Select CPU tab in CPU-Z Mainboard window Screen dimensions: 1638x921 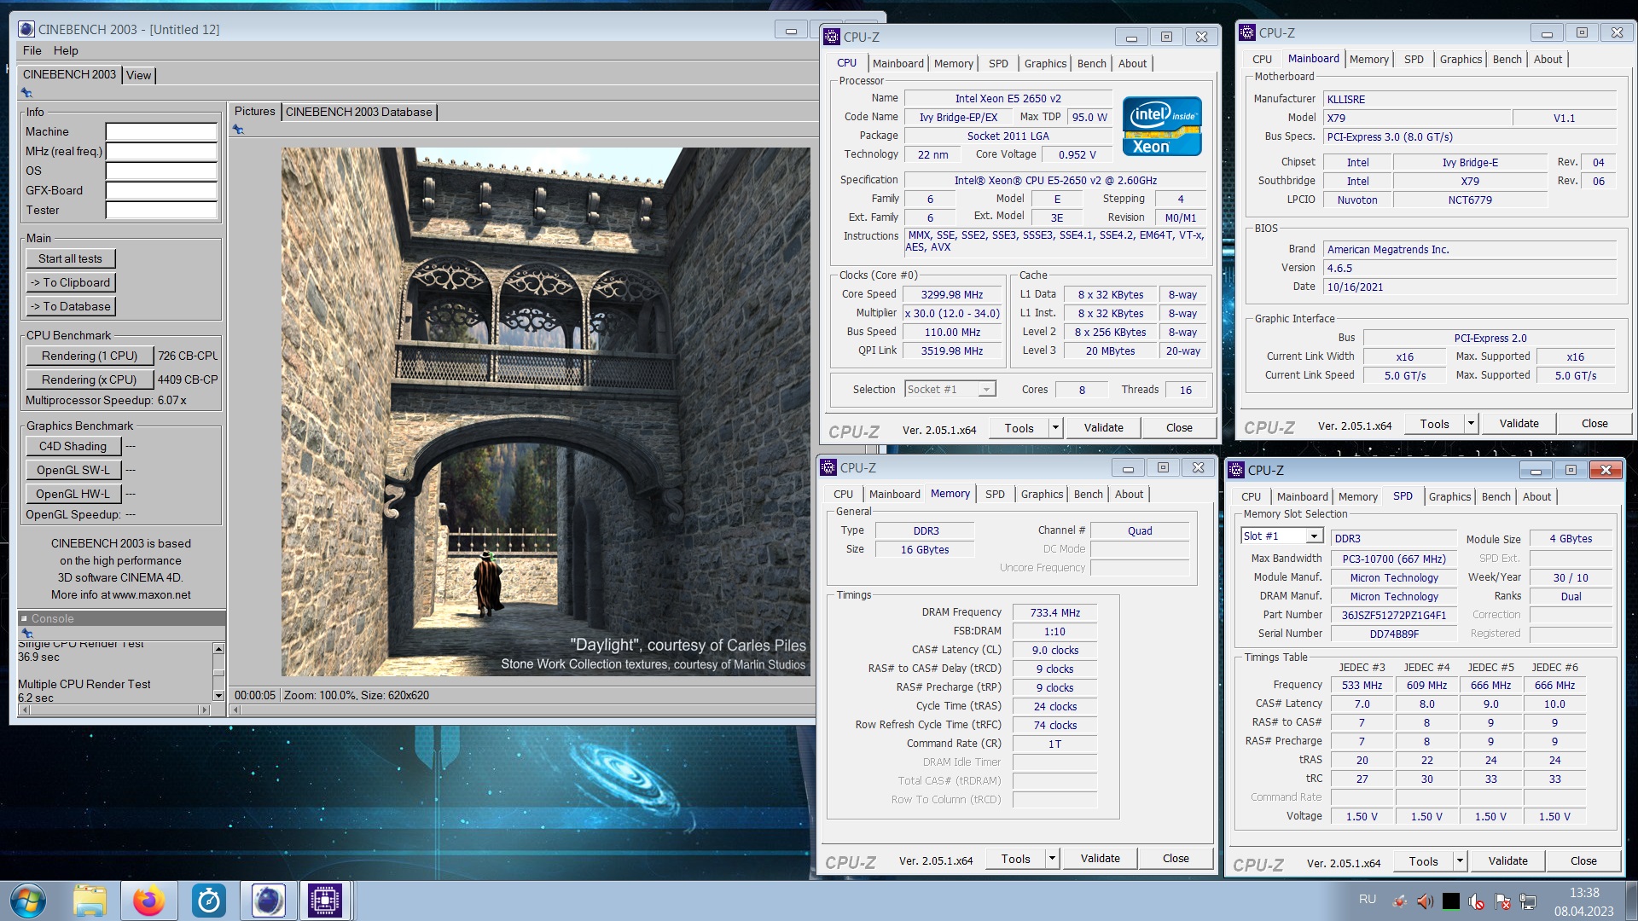[1262, 59]
